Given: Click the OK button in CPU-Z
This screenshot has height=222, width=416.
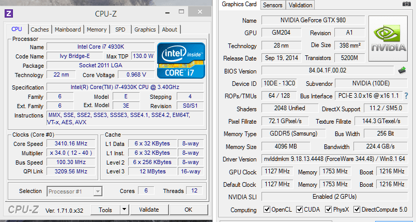Looking at the screenshot, I should click(189, 210).
